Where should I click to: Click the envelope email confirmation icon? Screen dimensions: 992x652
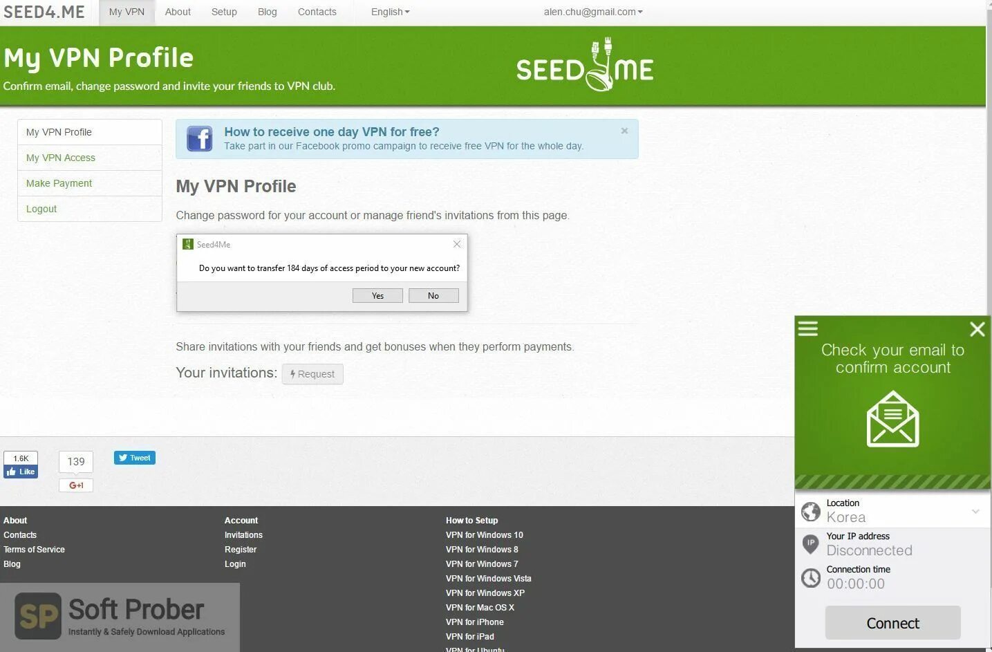[x=893, y=419]
